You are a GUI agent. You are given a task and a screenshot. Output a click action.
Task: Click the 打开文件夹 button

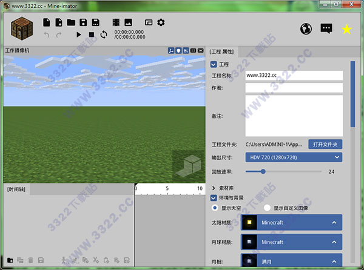pos(325,145)
